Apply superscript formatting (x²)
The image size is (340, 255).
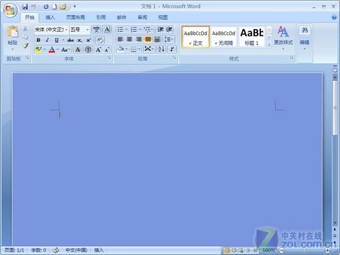[x=88, y=40]
